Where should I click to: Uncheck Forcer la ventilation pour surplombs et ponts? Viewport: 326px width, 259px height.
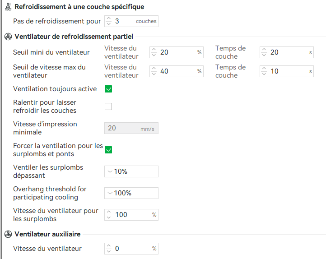coord(108,150)
